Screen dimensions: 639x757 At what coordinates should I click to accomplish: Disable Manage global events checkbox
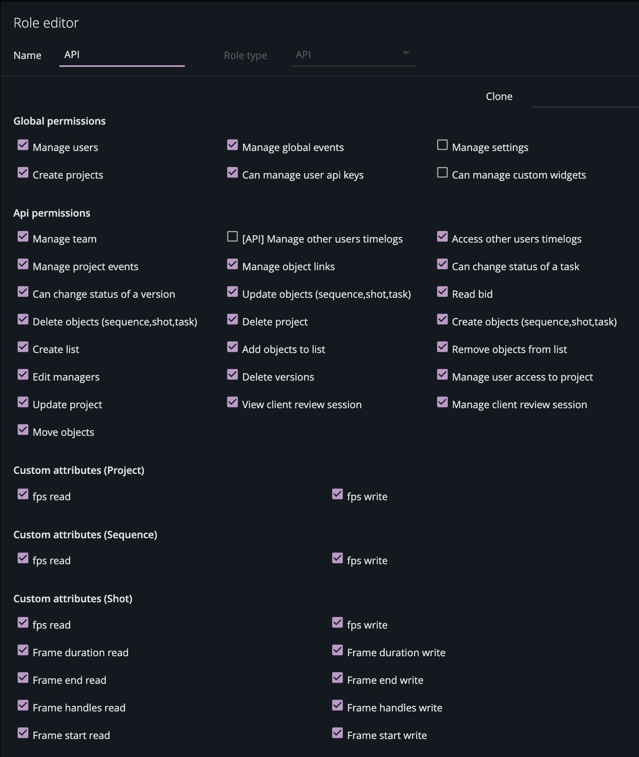coord(233,145)
